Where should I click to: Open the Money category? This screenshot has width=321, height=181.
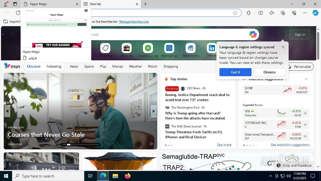pos(118,66)
